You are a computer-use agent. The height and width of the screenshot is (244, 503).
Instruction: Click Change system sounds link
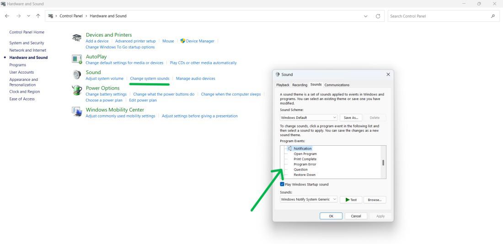click(x=150, y=79)
